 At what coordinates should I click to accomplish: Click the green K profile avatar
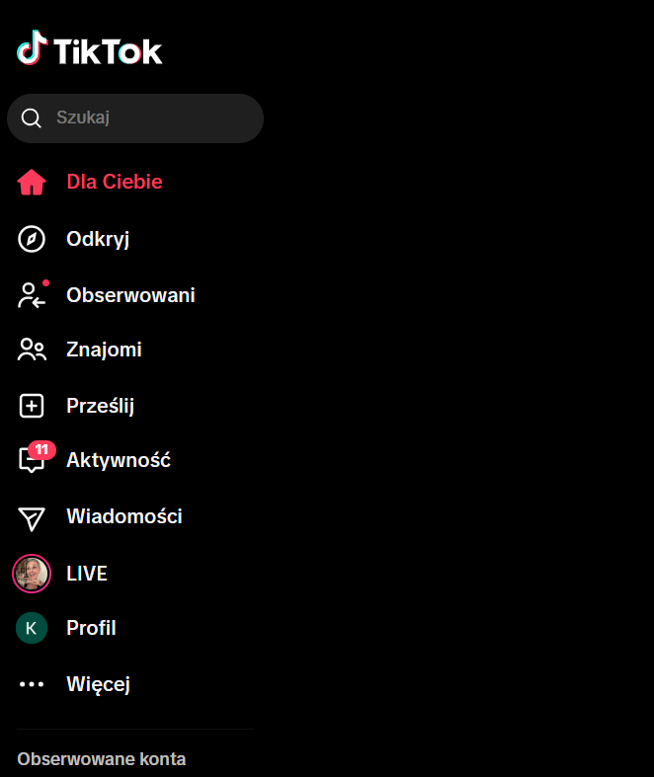[32, 628]
